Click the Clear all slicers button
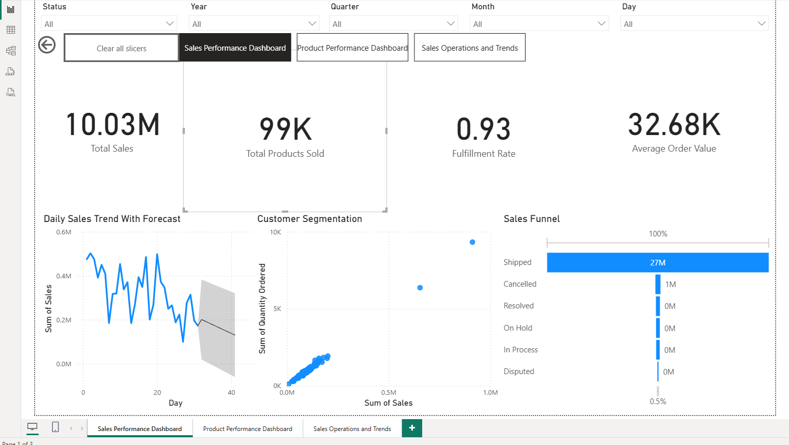789x445 pixels. [121, 48]
